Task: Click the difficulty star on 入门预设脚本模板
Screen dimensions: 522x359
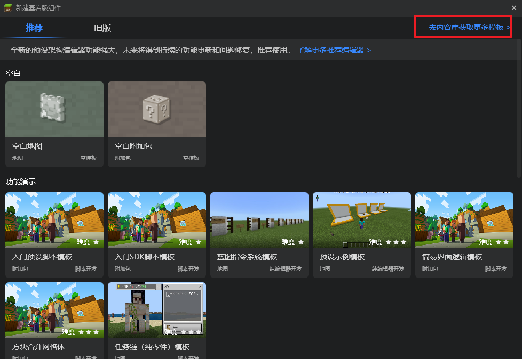Action: [x=96, y=242]
